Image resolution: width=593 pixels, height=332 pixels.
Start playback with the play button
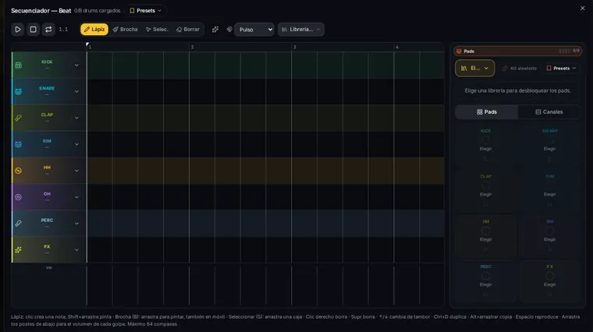pos(18,30)
